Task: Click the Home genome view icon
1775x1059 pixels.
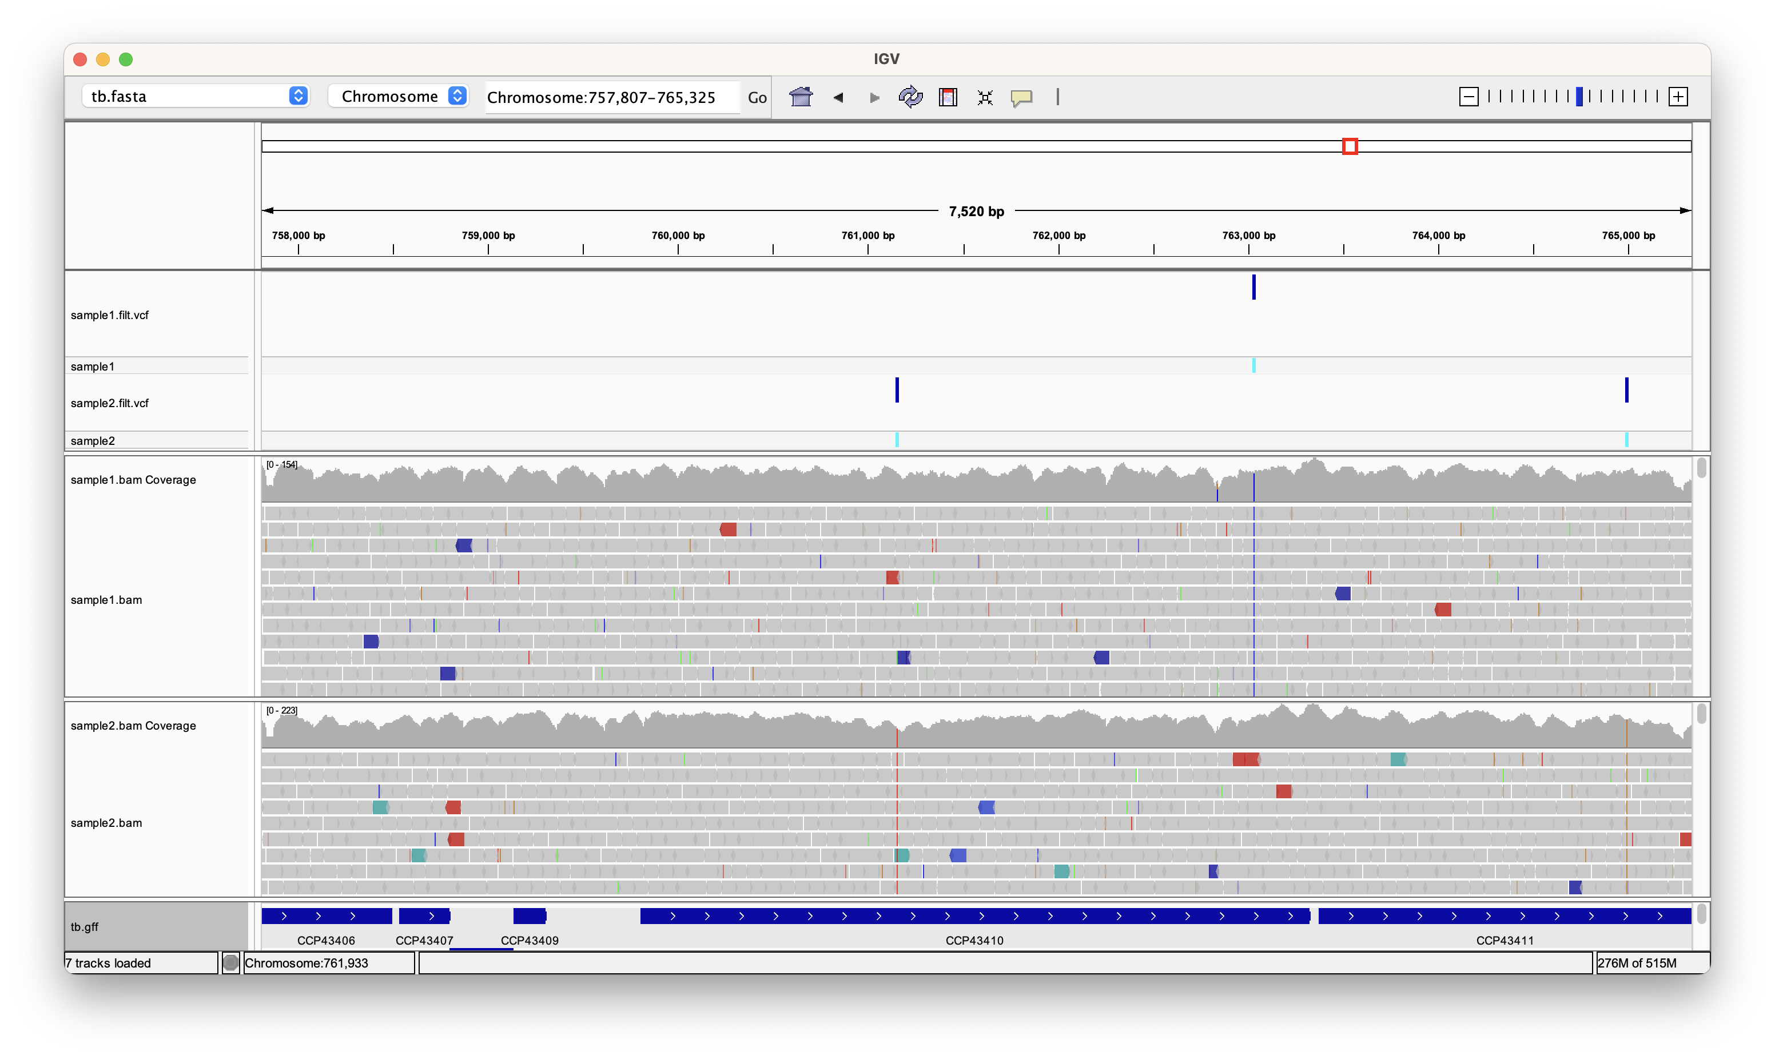Action: (x=801, y=96)
